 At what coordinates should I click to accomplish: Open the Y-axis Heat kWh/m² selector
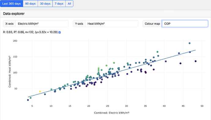pyautogui.click(x=112, y=23)
